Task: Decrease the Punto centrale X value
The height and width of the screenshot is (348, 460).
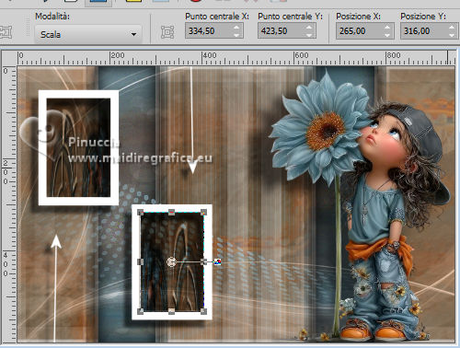Action: [x=236, y=35]
